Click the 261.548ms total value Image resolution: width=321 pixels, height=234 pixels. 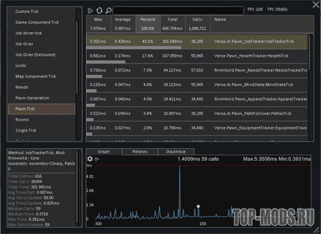coord(173,41)
